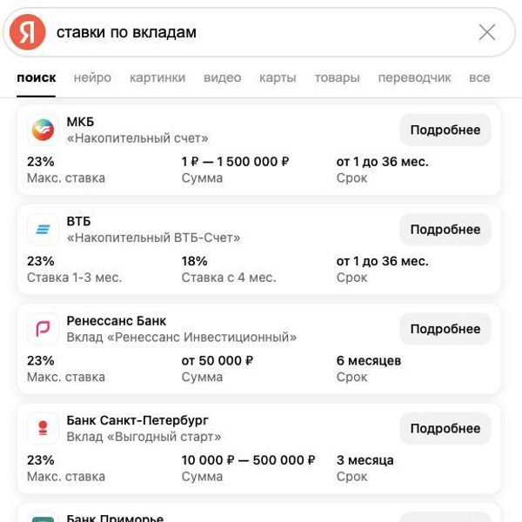This screenshot has height=522, width=522.
Task: Click the Банк Санкт-Петербург logo
Action: click(43, 428)
